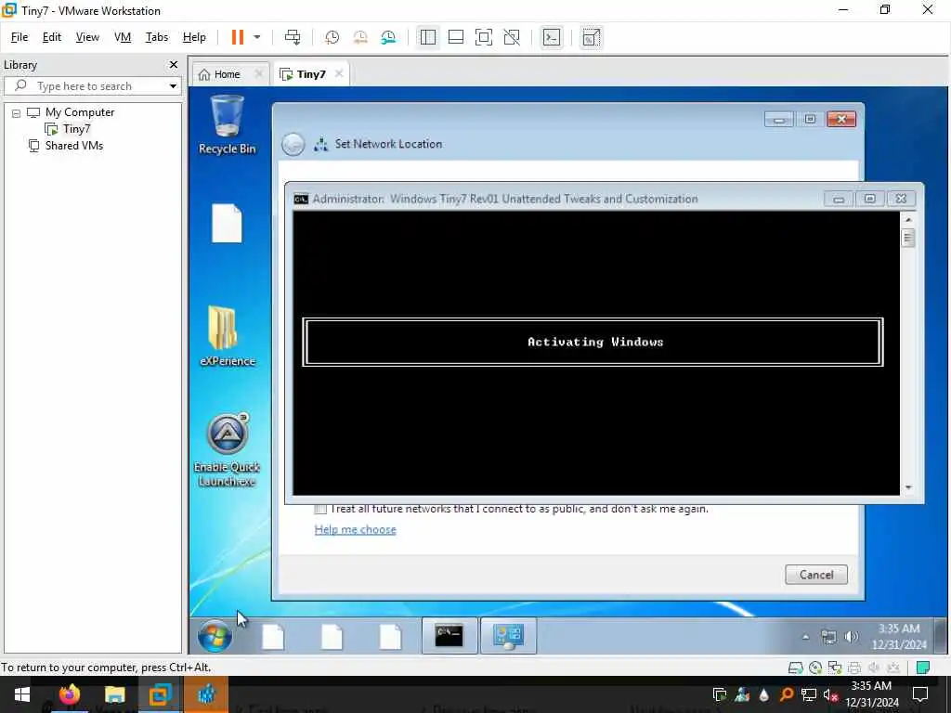Screen dimensions: 951x713
Task: Click the VMware CD/DVD status icon
Action: [x=815, y=668]
